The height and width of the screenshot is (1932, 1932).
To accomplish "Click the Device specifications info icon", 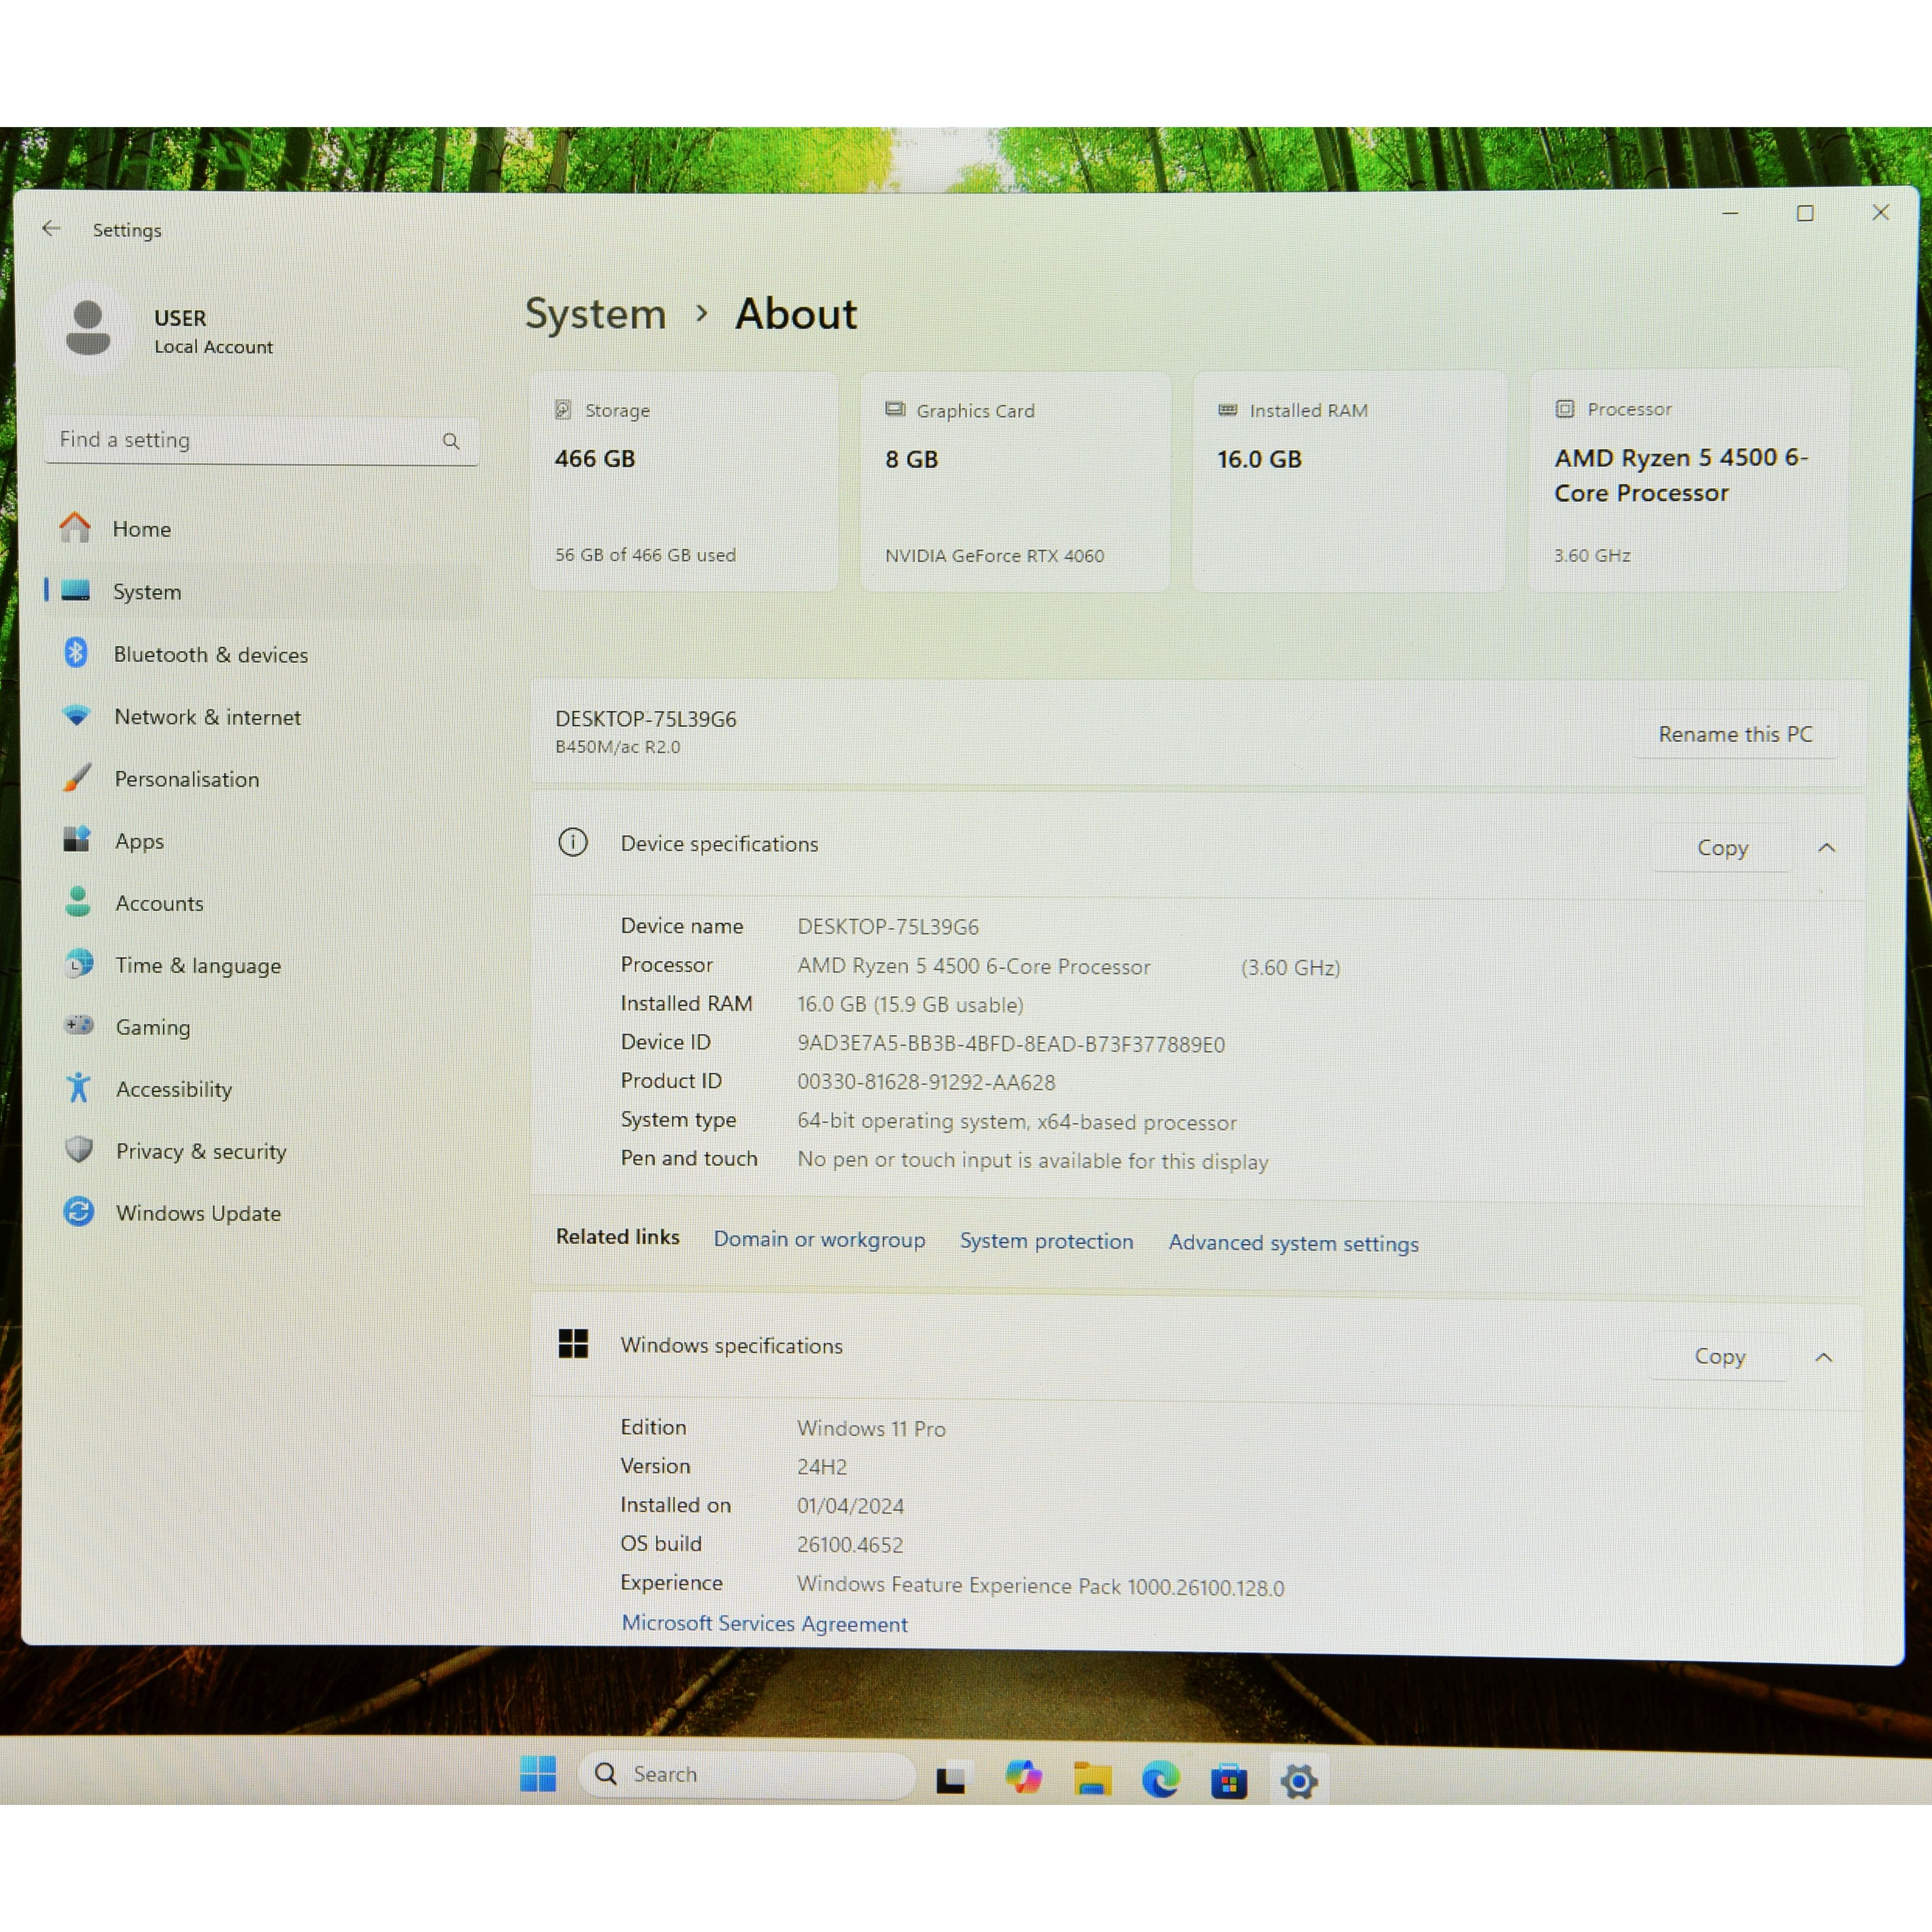I will pyautogui.click(x=573, y=842).
